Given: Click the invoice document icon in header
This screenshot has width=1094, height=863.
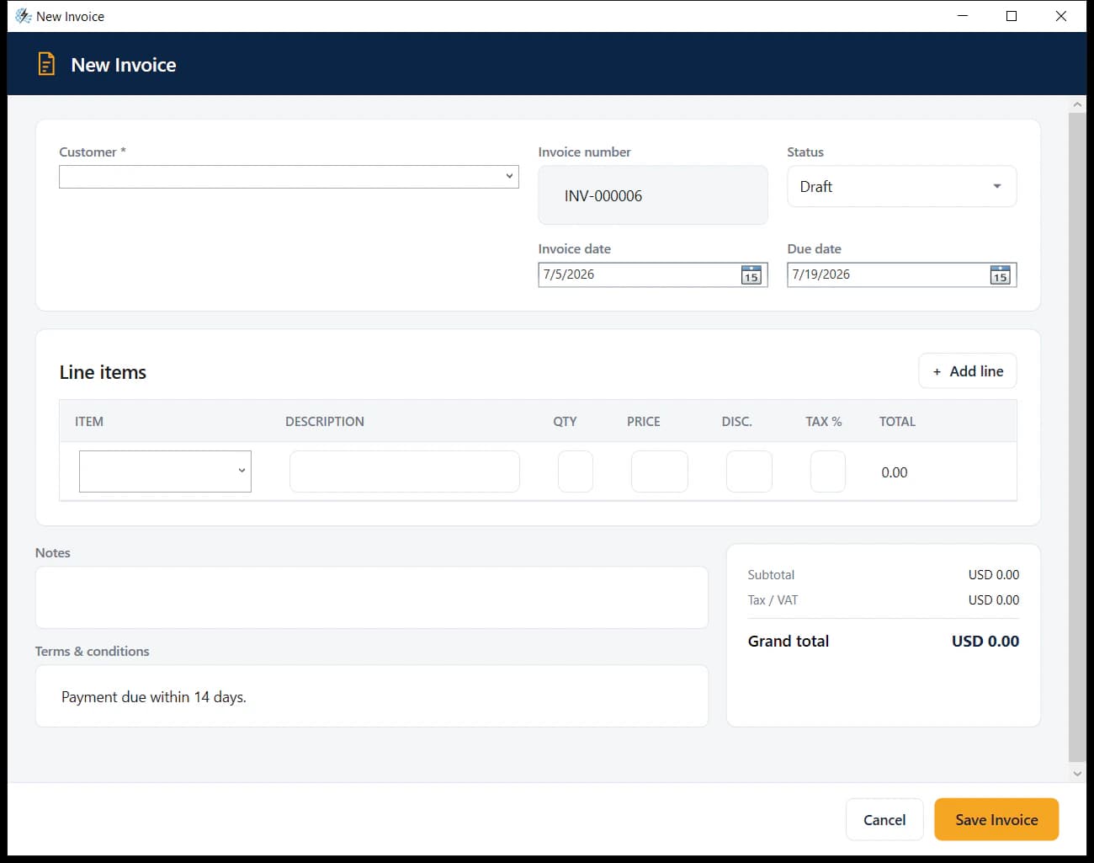Looking at the screenshot, I should click(46, 64).
